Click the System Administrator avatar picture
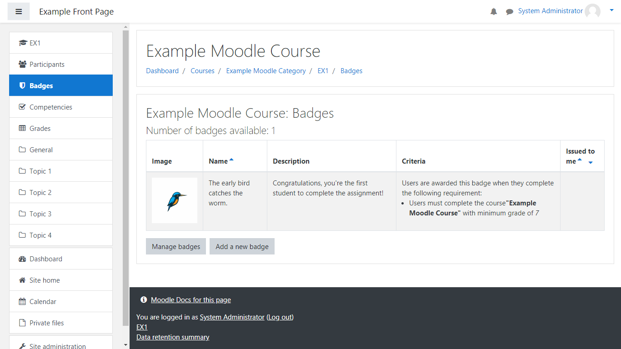 (592, 11)
